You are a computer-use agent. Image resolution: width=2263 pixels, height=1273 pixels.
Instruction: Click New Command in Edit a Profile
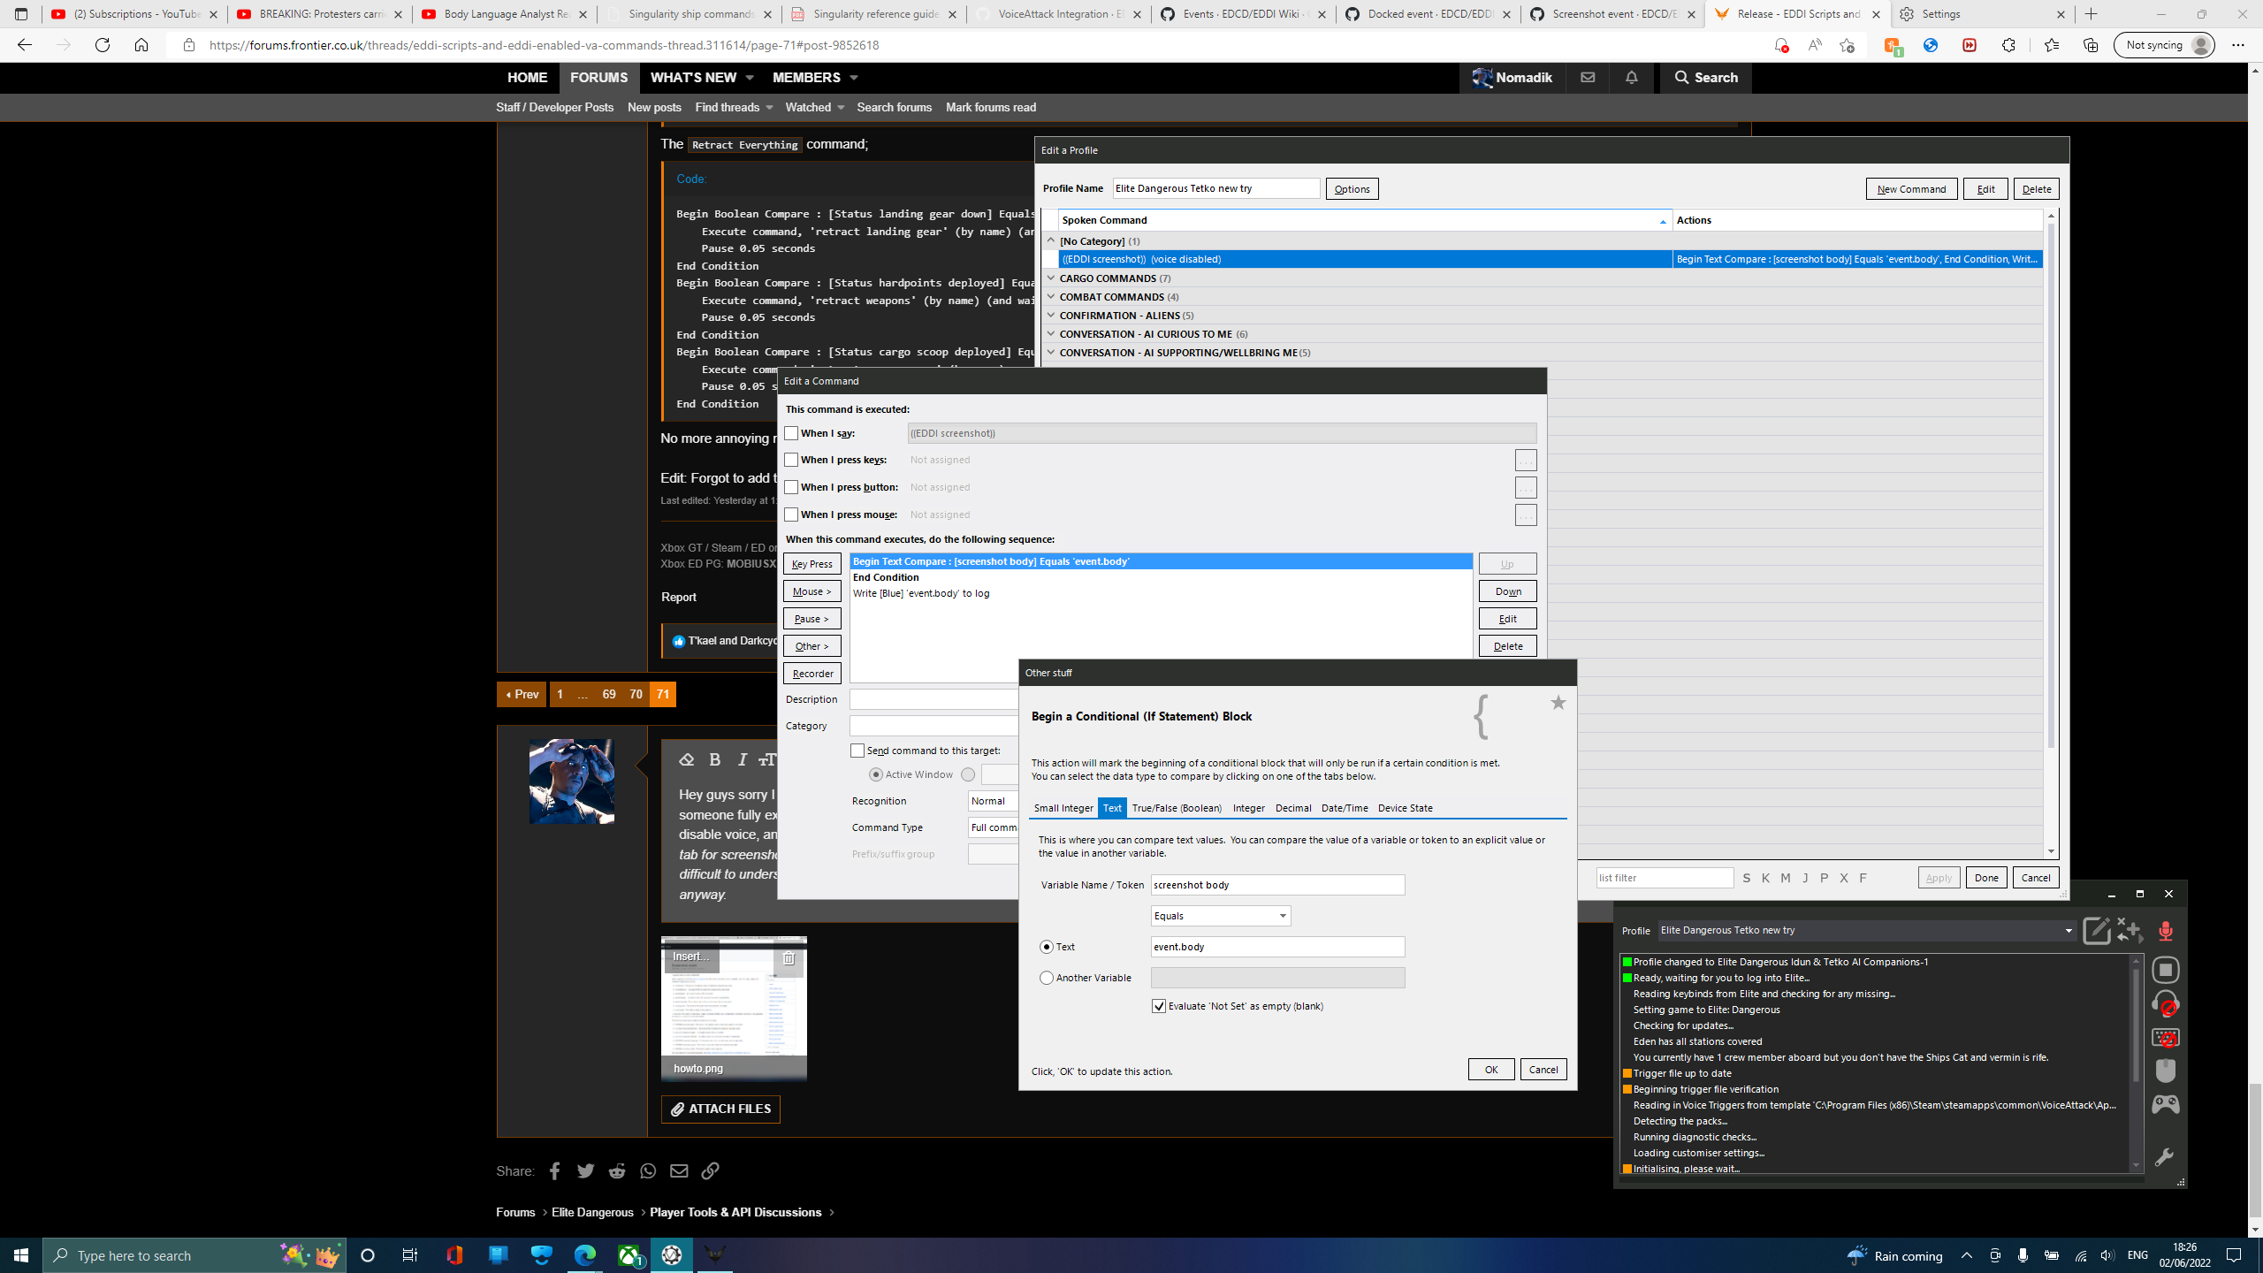click(x=1911, y=189)
